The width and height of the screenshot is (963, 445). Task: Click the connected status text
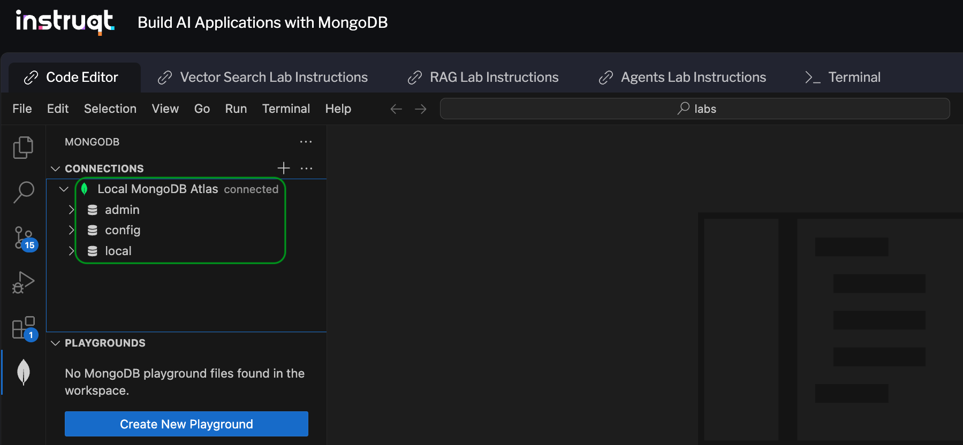(251, 189)
